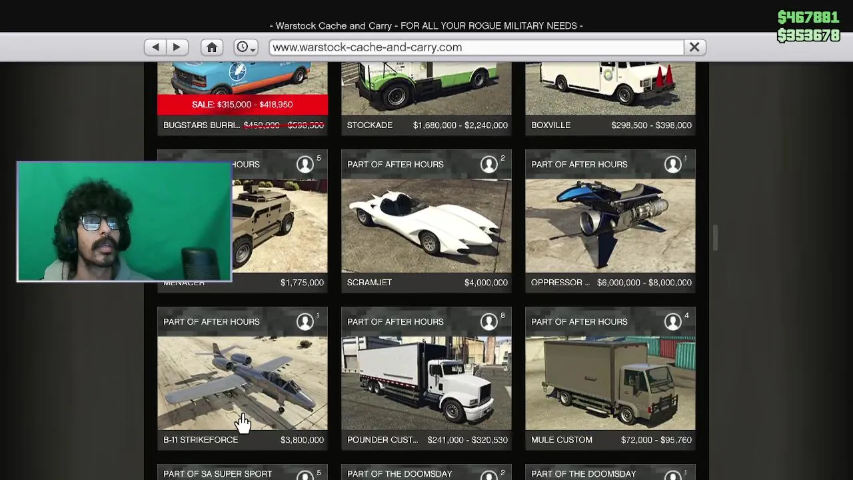Click the player count icon on Pounder Custom card
The height and width of the screenshot is (480, 853).
(x=489, y=321)
